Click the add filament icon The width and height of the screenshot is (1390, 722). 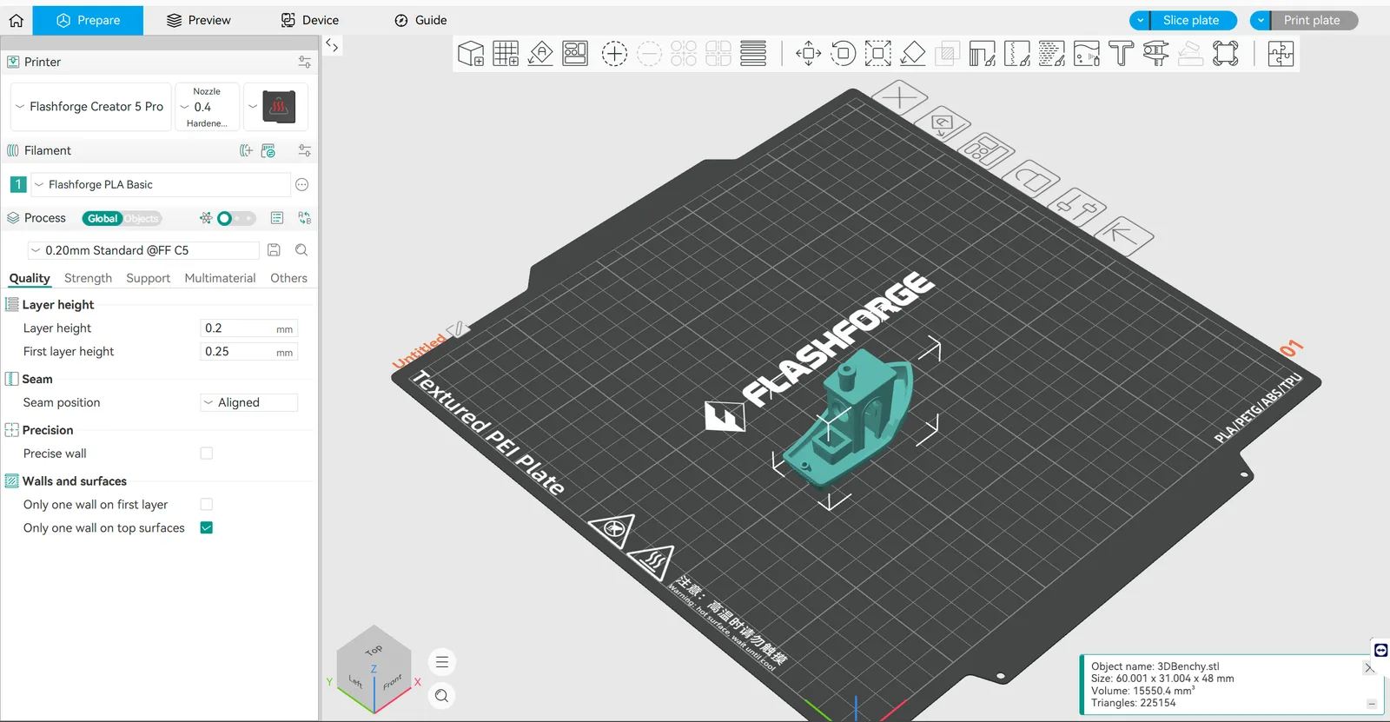coord(246,150)
